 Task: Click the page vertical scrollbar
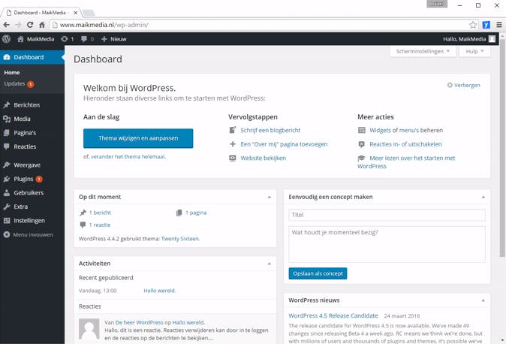pyautogui.click(x=502, y=149)
